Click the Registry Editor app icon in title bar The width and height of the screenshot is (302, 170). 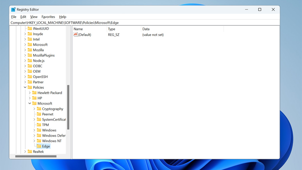point(13,10)
